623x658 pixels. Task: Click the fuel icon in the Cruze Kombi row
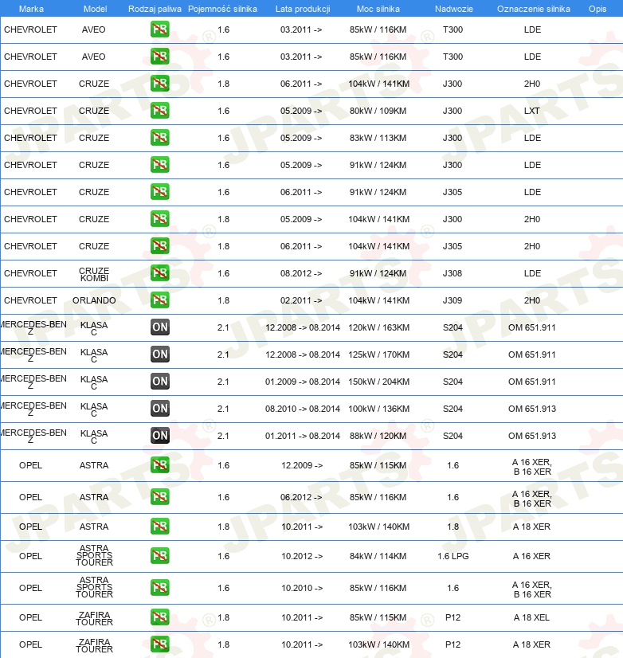pos(160,273)
